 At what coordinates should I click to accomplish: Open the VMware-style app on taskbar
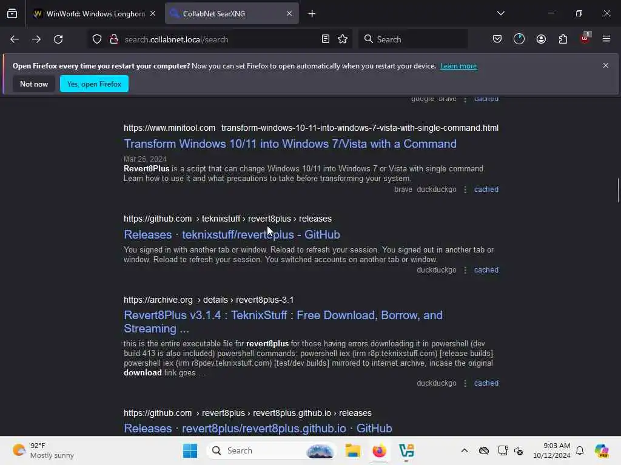406,450
